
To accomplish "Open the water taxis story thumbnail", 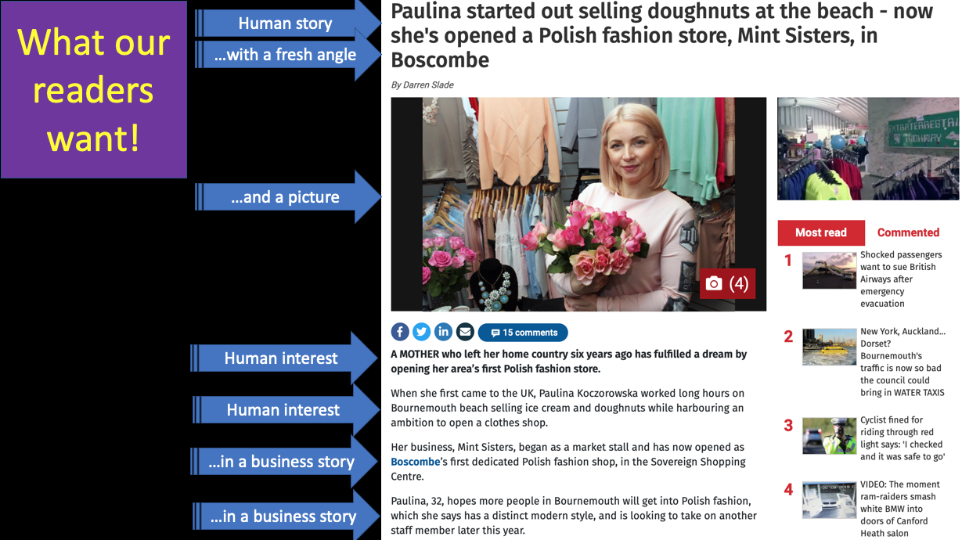I will [x=829, y=347].
